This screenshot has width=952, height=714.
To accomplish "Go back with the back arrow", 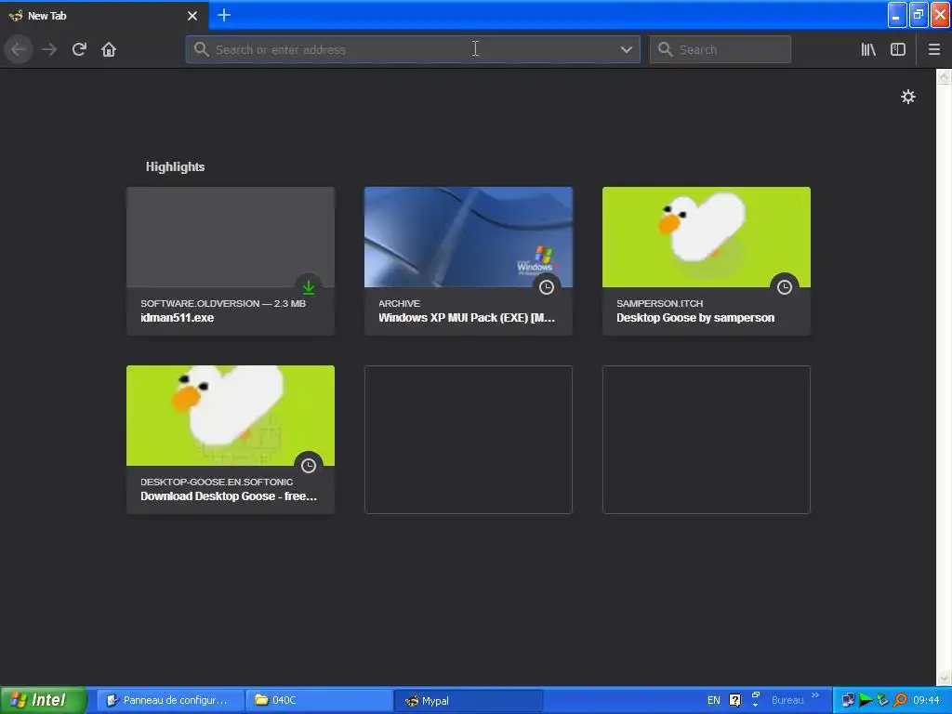I will pos(19,49).
